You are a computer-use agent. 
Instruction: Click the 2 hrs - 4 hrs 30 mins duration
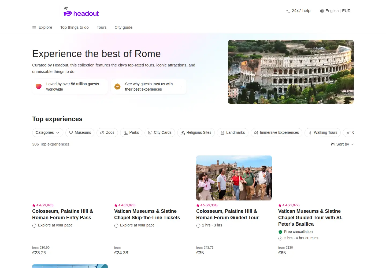point(301,238)
